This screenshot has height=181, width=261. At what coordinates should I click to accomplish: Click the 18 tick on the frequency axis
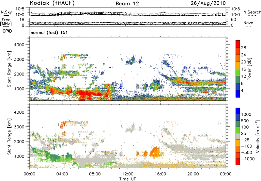22,20
